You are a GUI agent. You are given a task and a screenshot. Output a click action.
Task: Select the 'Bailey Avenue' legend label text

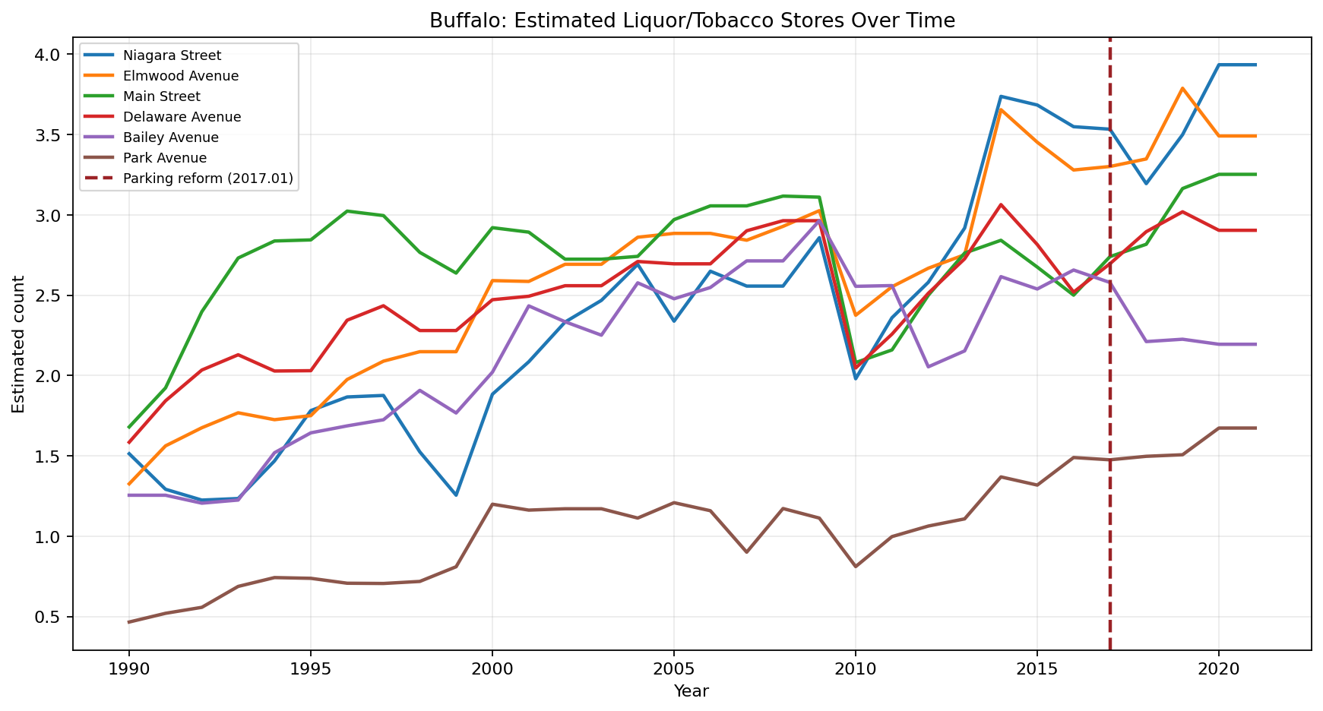tap(172, 137)
